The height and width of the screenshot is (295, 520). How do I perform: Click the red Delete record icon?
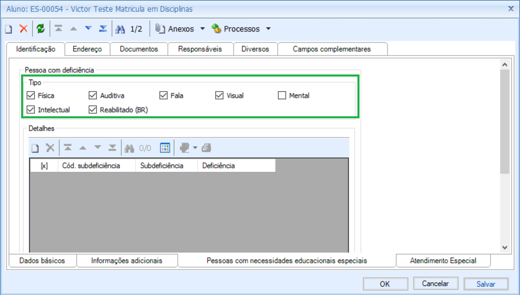pos(24,29)
